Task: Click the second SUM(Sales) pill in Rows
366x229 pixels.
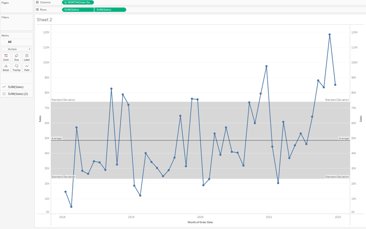Action: tap(110, 10)
